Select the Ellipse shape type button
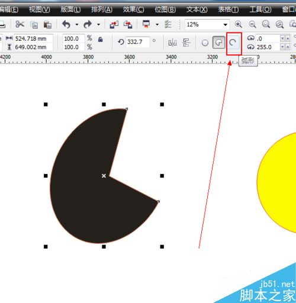This screenshot has width=296, height=303. tap(205, 43)
